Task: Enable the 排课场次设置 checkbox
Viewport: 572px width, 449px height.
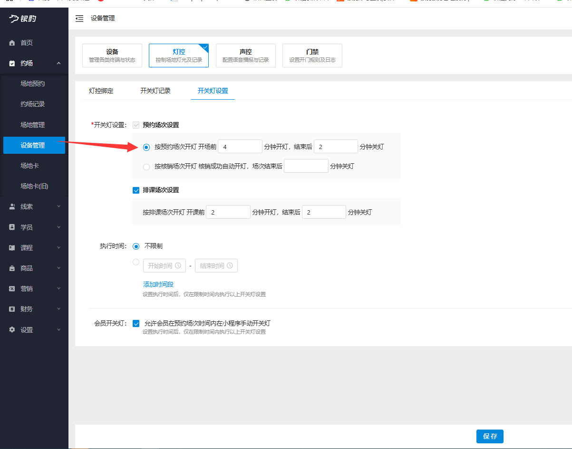Action: (136, 190)
